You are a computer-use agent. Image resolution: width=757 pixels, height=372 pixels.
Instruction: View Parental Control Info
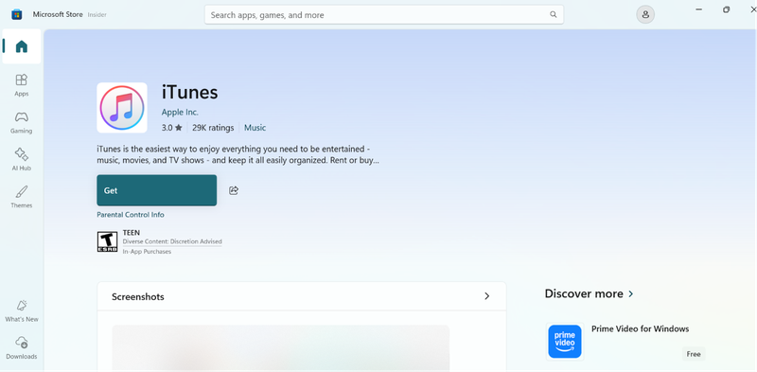point(131,215)
